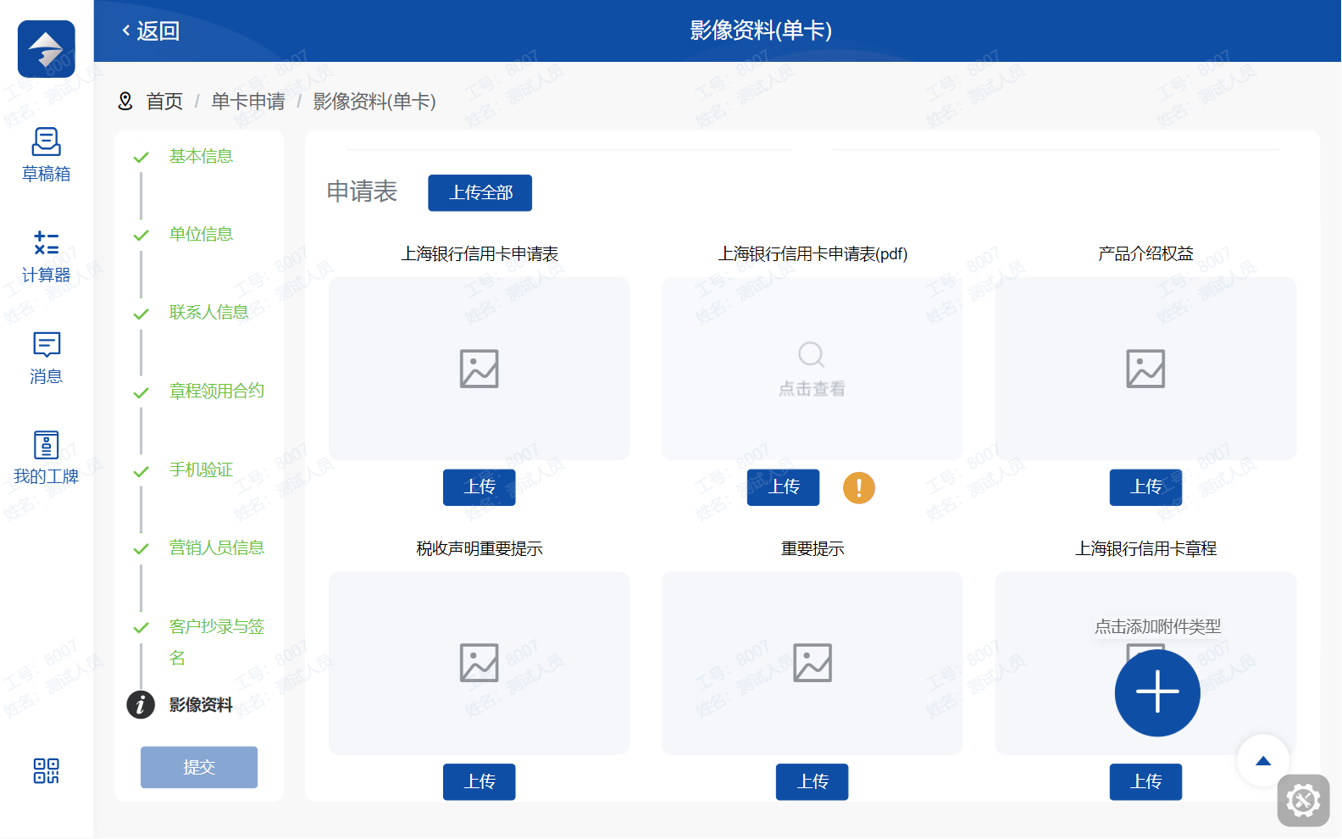Viewport: 1342px width, 839px height.
Task: Click the orange warning exclamation icon
Action: click(859, 487)
